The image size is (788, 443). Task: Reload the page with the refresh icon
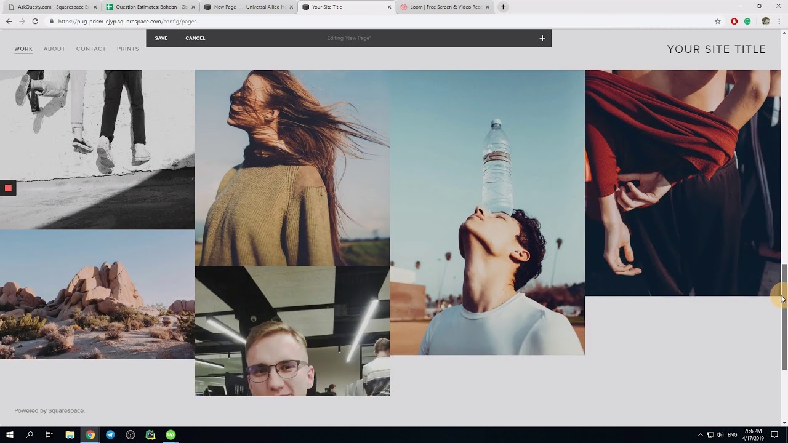pyautogui.click(x=35, y=22)
